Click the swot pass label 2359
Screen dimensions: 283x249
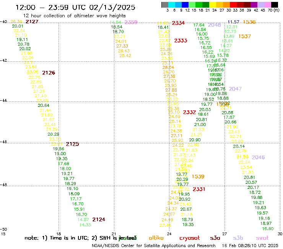coord(131,22)
